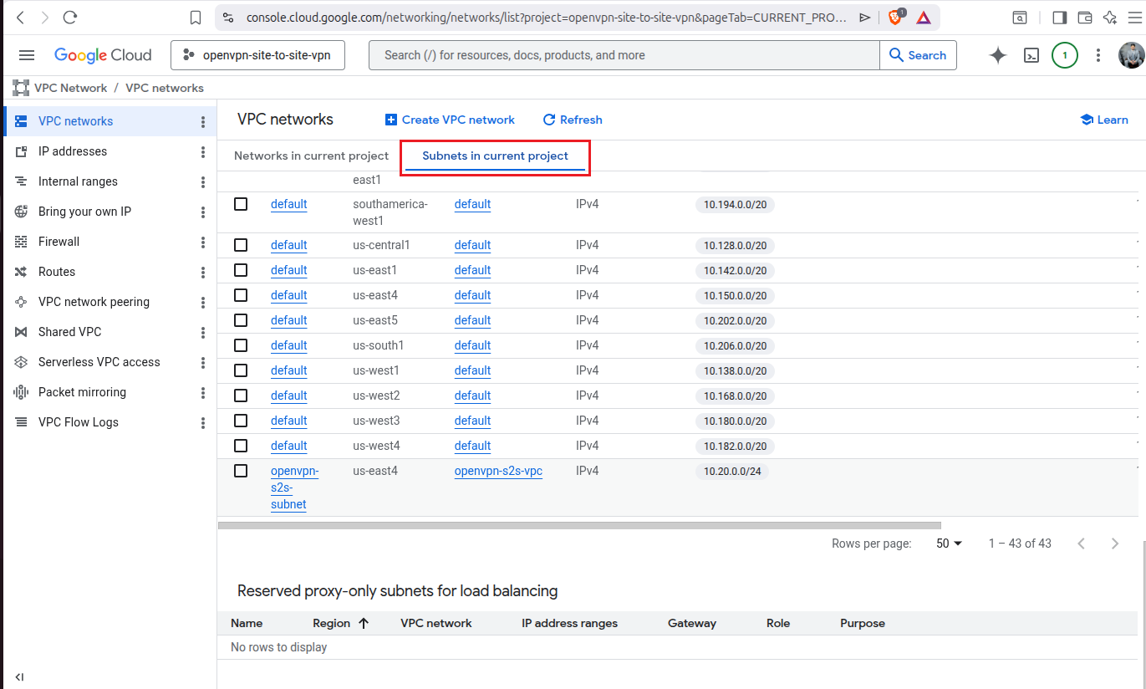Select checkbox for southamerica-west1 subnet
The image size is (1146, 689).
[241, 204]
